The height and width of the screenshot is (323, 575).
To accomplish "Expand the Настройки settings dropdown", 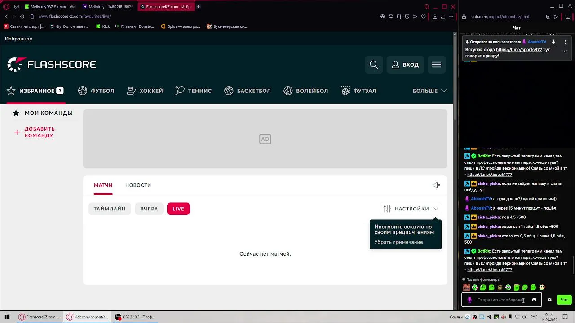I will pos(411,209).
